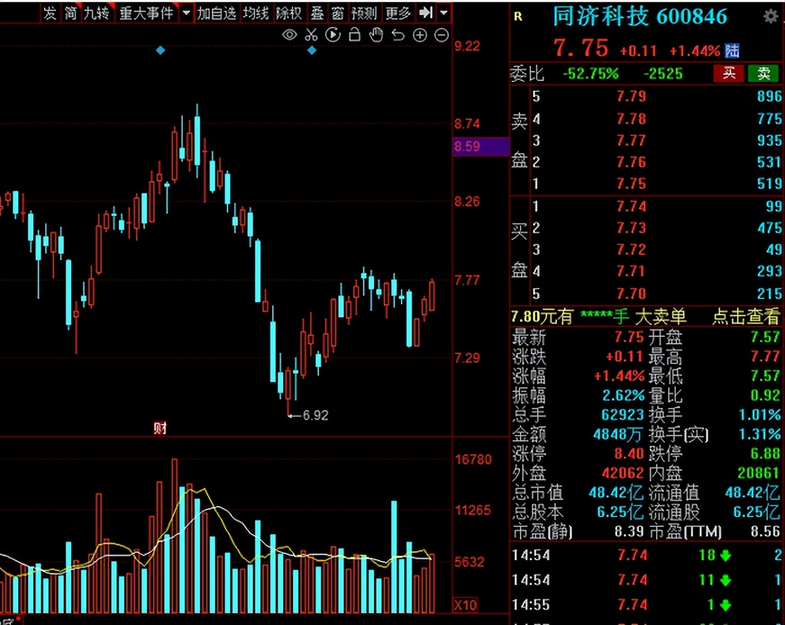The height and width of the screenshot is (625, 785).
Task: Select sell level 5 price 7.79
Action: 631,97
